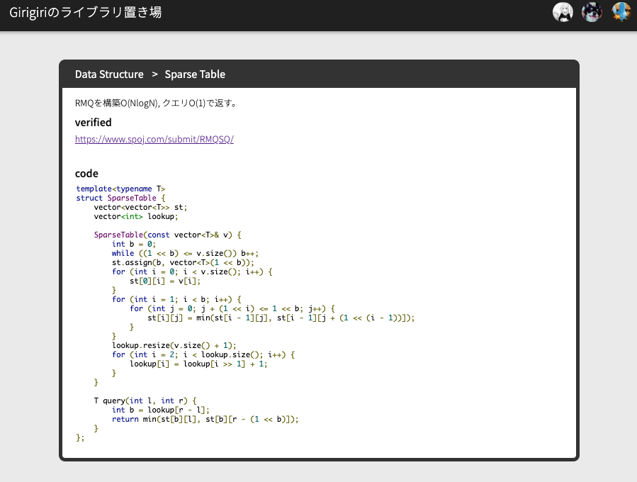637x482 pixels.
Task: Click the 'for (int i = 1; i < b; i++)' line
Action: tap(176, 300)
